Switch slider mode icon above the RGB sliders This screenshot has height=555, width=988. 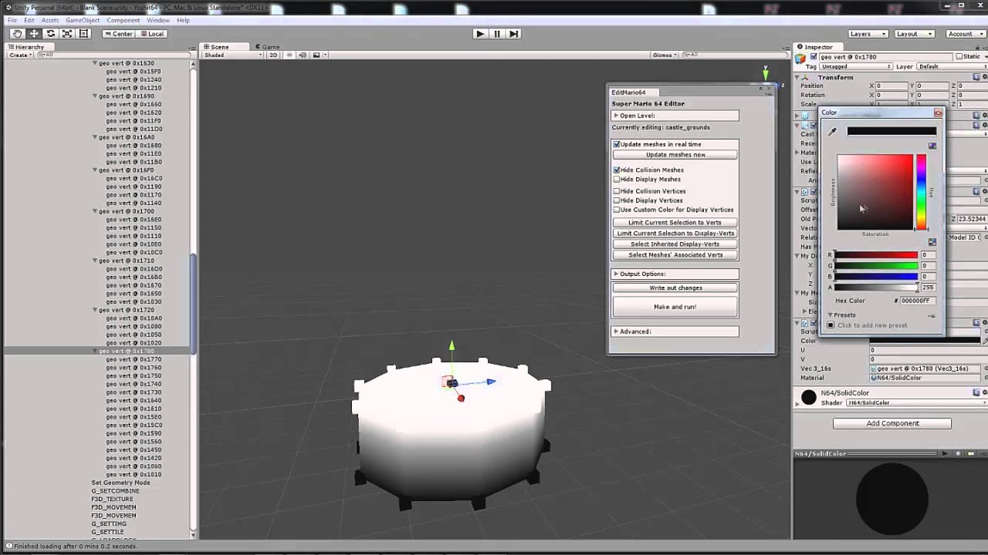pos(932,243)
